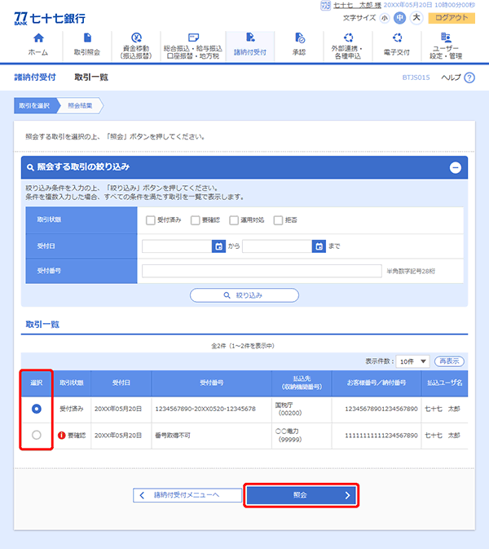Image resolution: width=489 pixels, height=549 pixels.
Task: Click the ログアウト button
Action: 452,18
